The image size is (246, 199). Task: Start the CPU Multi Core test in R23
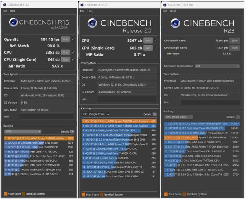click(235, 41)
